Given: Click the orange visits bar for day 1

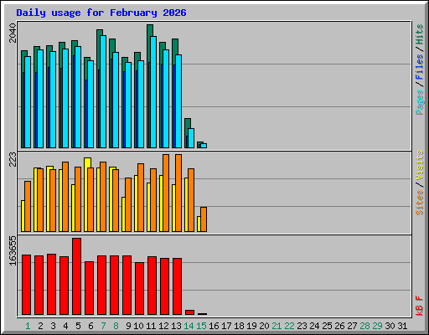Looking at the screenshot, I should click(28, 207).
